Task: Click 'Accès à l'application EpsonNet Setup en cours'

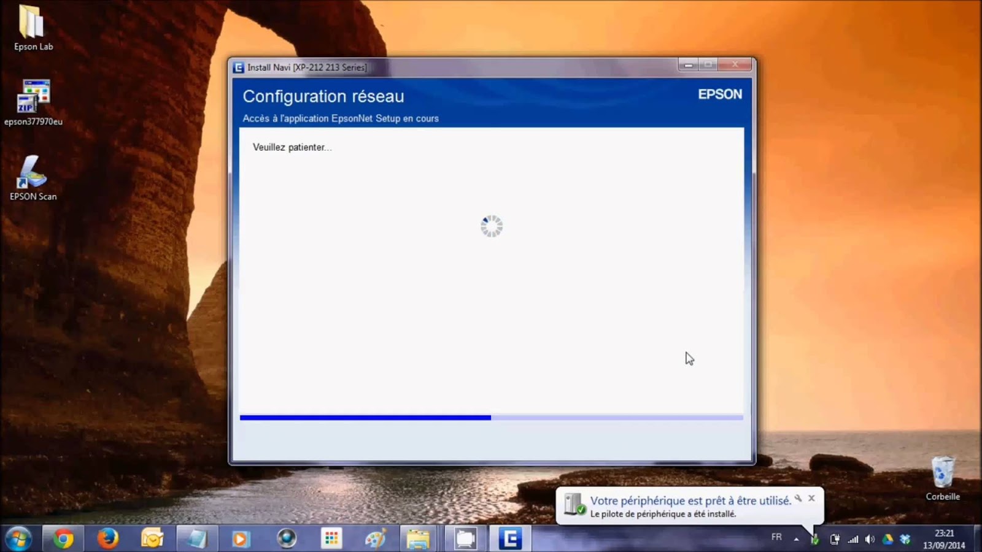Action: click(341, 118)
